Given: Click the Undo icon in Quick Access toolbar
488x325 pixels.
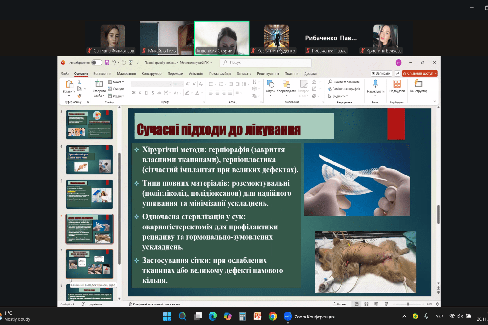Looking at the screenshot, I should (114, 62).
